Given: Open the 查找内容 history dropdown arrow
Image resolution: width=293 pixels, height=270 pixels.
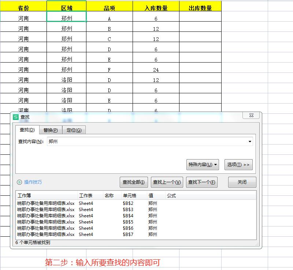Looking at the screenshot, I should (250, 141).
